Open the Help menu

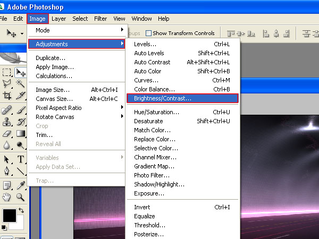pyautogui.click(x=164, y=19)
